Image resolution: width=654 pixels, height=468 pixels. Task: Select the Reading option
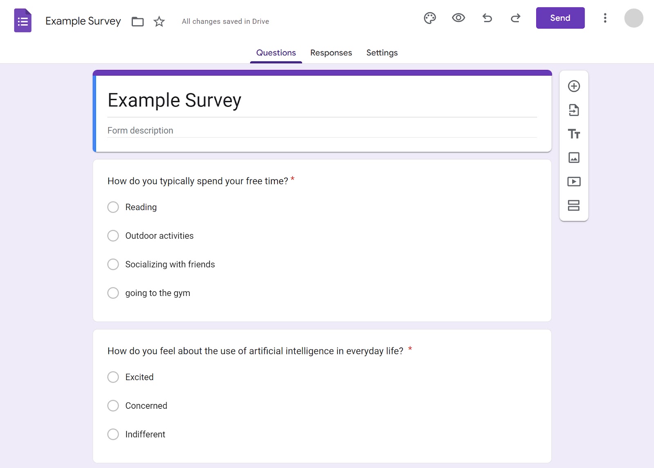point(113,207)
